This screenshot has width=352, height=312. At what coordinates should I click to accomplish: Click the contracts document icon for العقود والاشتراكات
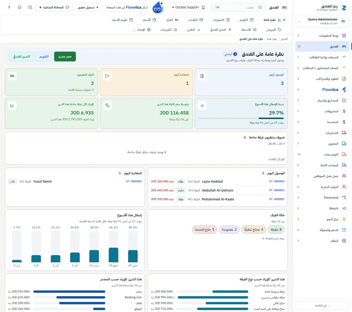click(344, 79)
